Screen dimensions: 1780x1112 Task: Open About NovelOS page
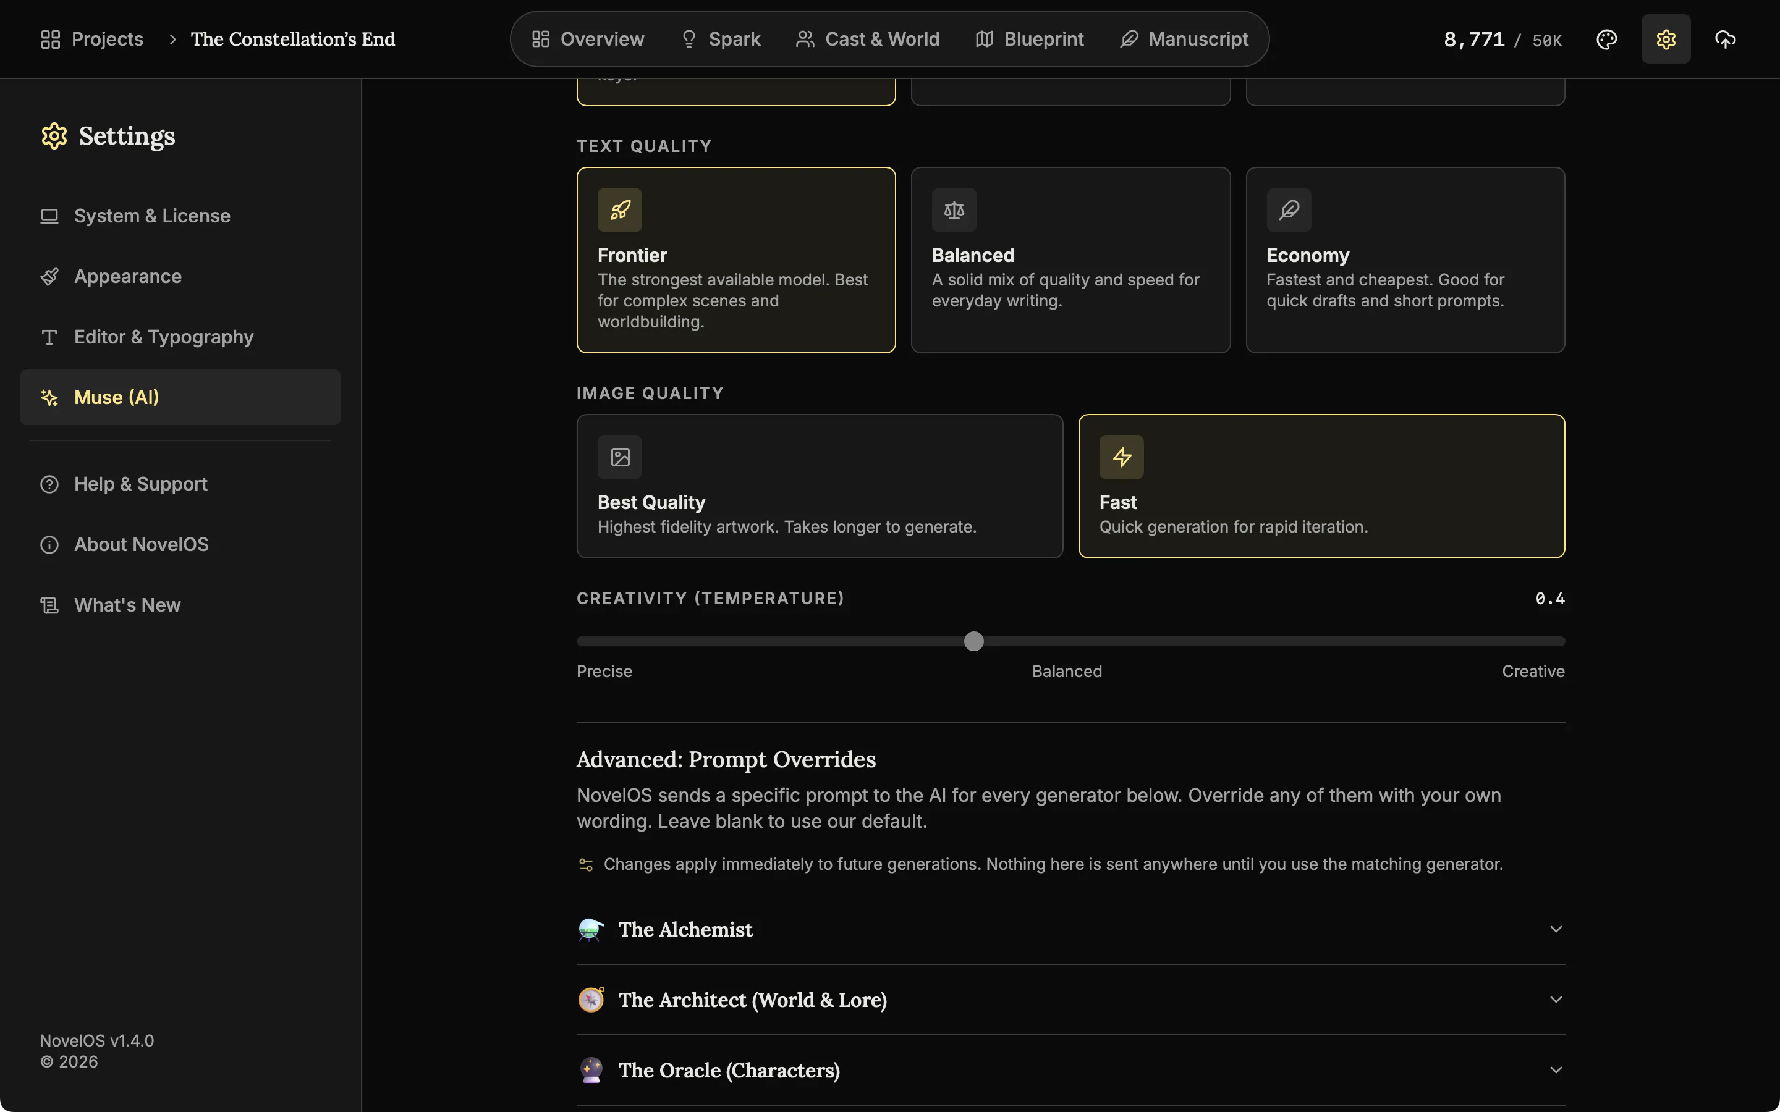click(180, 545)
